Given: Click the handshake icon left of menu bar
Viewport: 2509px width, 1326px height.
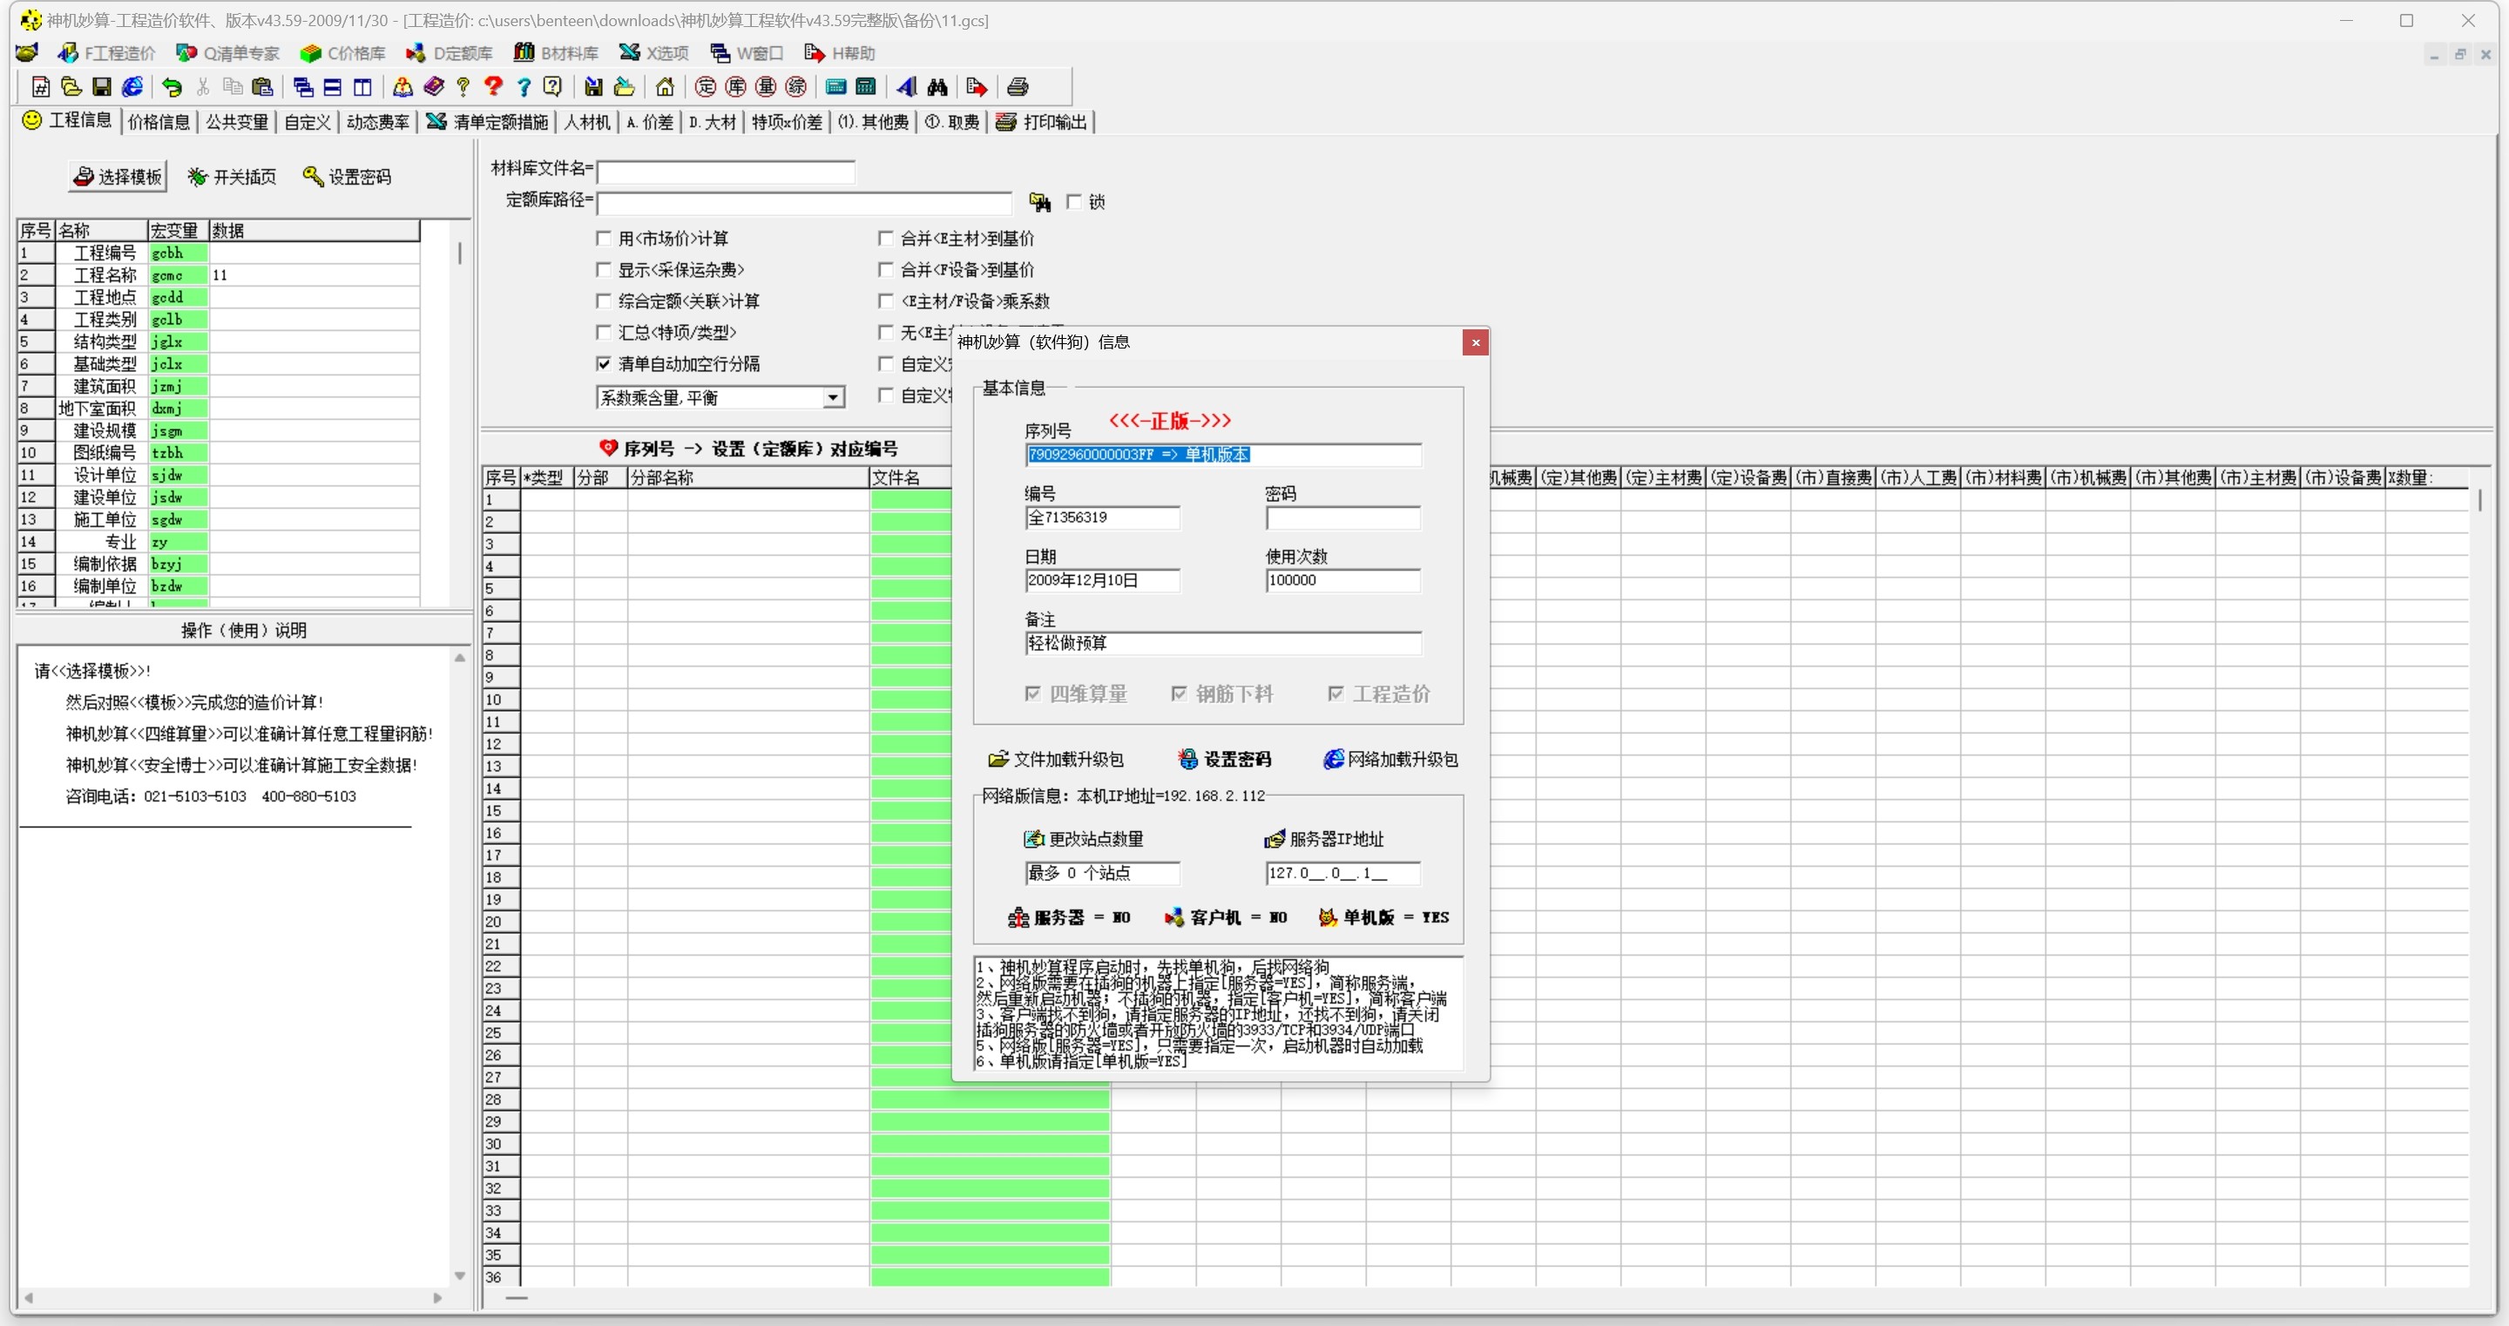Looking at the screenshot, I should (27, 52).
